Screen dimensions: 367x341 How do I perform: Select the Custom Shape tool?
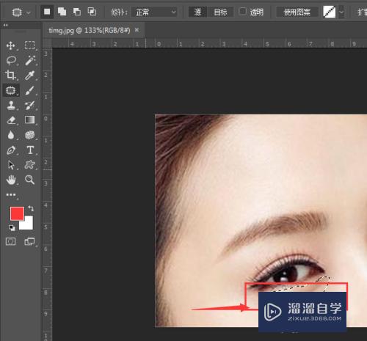click(x=29, y=165)
